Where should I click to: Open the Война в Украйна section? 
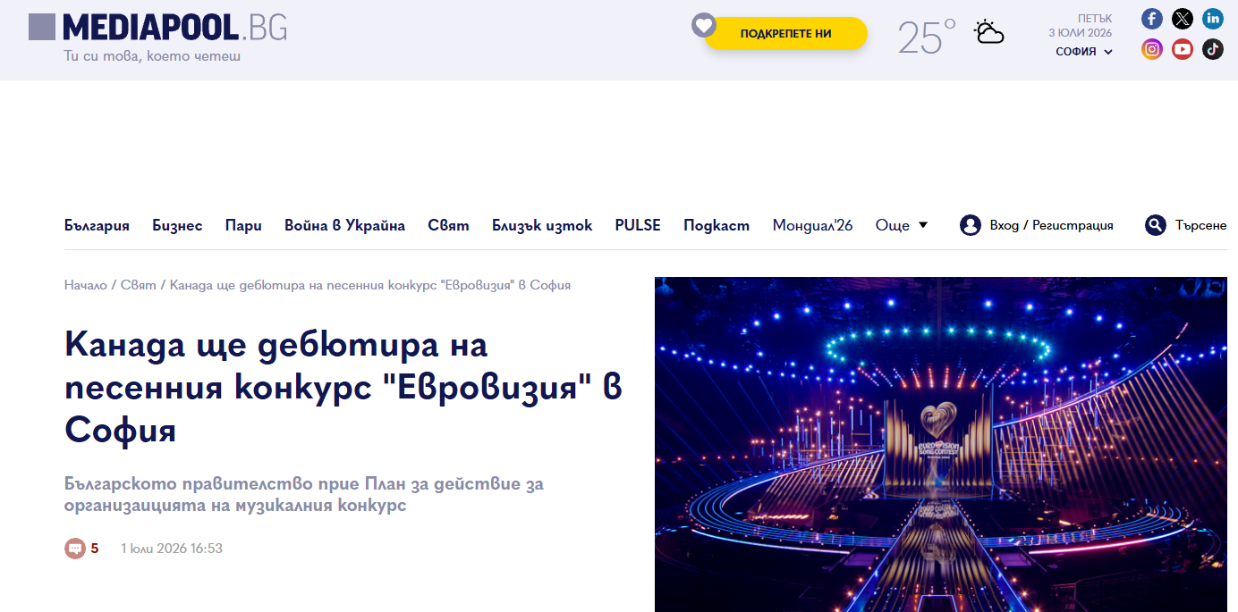pos(344,225)
